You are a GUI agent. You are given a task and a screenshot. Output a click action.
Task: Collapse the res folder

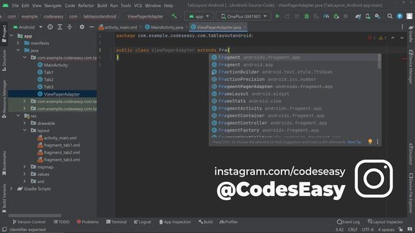point(18,116)
